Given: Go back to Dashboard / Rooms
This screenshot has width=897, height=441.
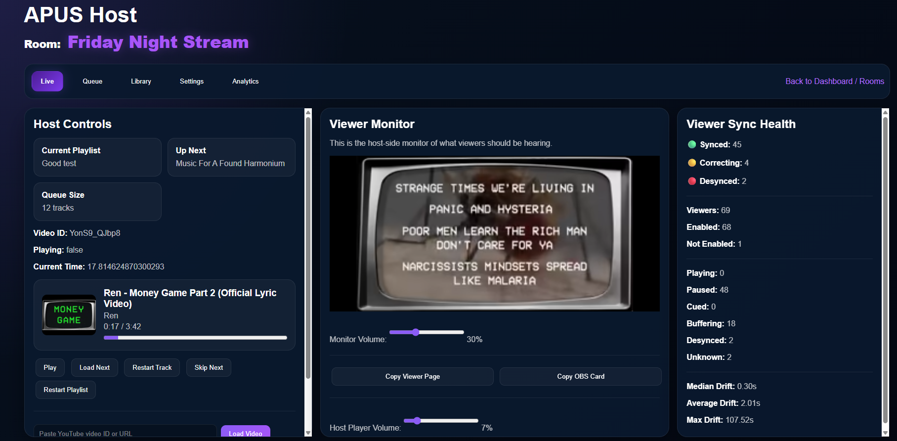Looking at the screenshot, I should 835,81.
